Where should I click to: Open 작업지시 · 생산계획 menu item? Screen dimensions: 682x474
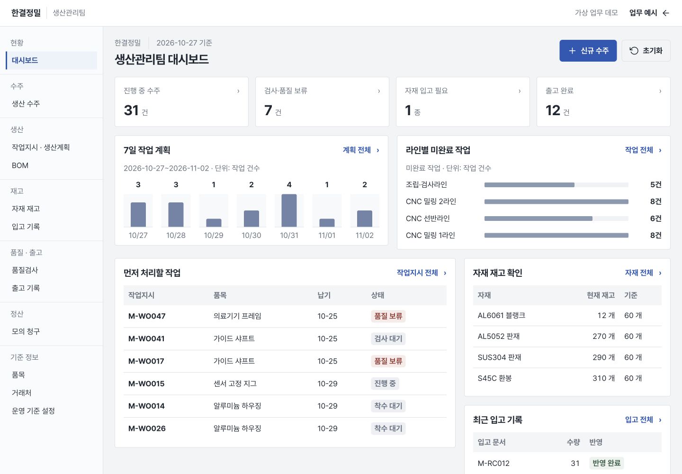(51, 147)
